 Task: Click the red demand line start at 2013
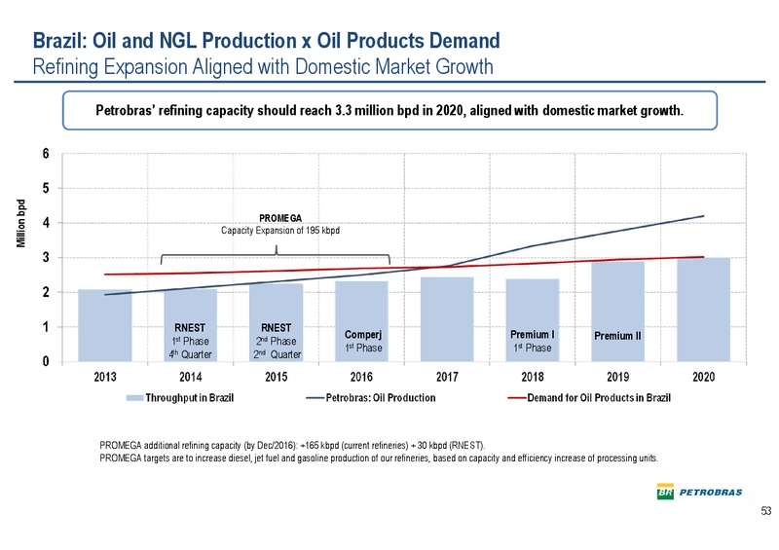tap(106, 275)
